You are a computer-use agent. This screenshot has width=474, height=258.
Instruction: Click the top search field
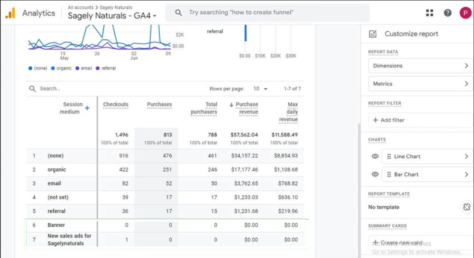click(x=268, y=13)
